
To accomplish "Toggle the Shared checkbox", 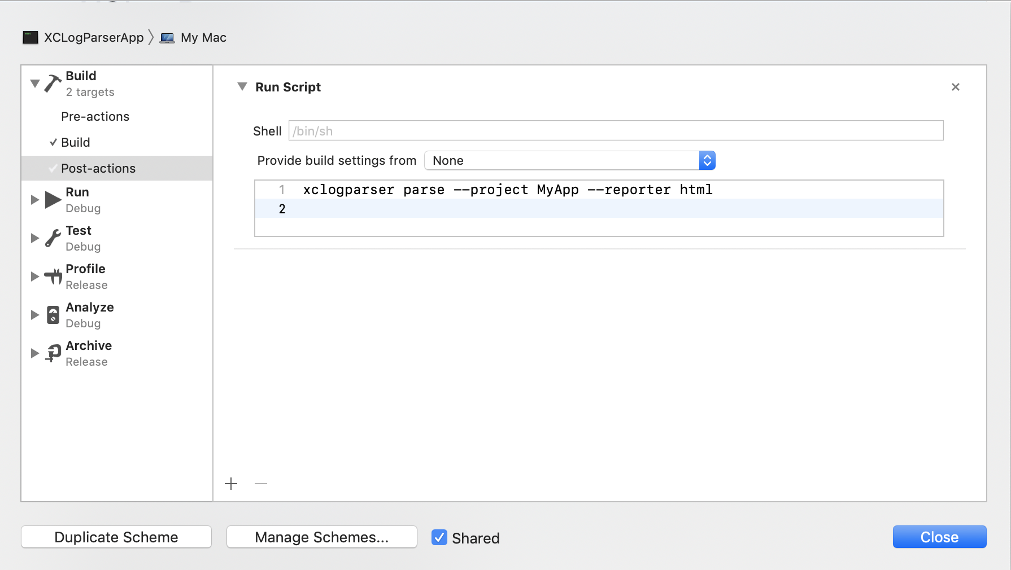I will pos(439,537).
